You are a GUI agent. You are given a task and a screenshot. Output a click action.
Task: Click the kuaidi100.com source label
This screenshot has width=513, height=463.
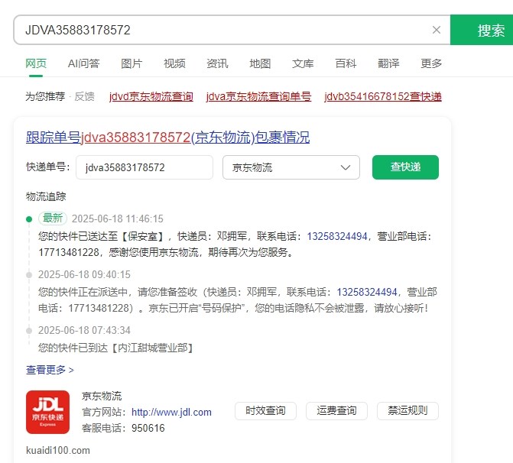(58, 450)
